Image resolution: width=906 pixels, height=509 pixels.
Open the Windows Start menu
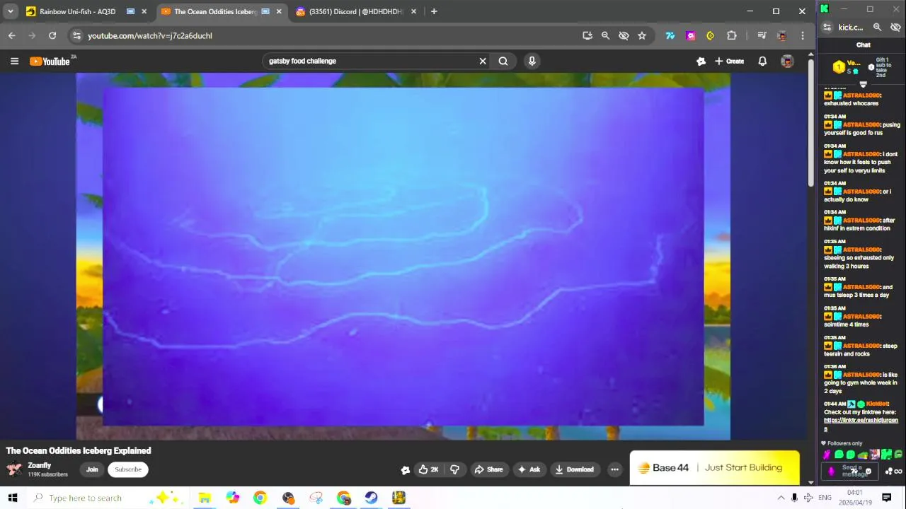(x=13, y=498)
